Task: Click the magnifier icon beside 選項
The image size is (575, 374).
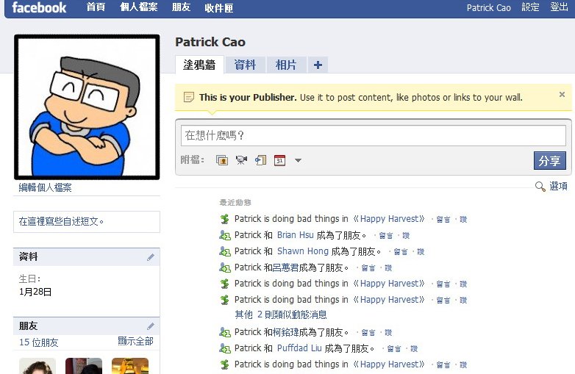Action: coord(540,187)
